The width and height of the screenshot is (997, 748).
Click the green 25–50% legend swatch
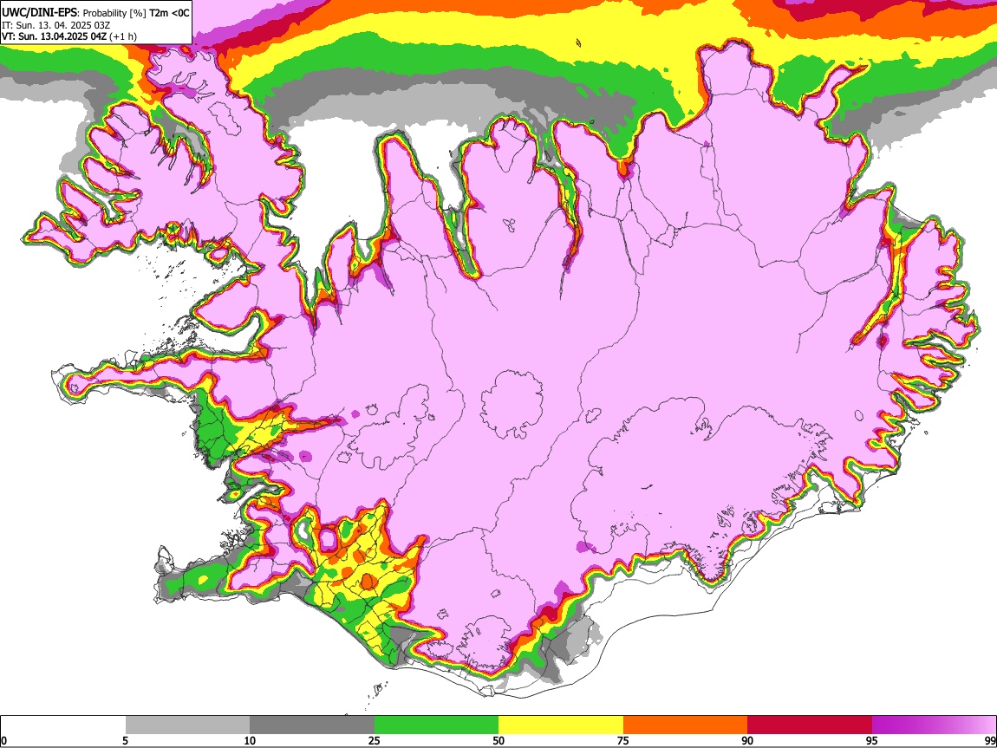[436, 725]
